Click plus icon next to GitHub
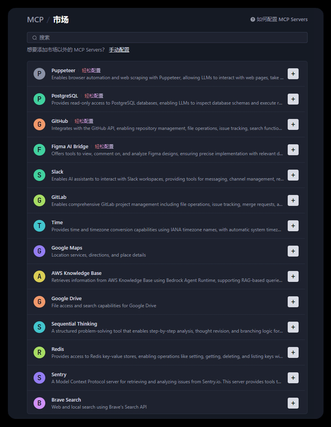The image size is (331, 427). [293, 124]
